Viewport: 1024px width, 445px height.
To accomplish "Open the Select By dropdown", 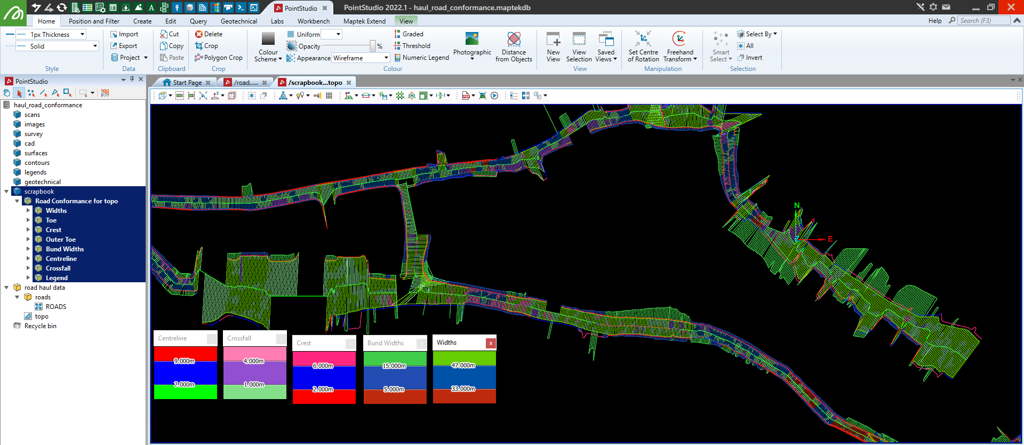I will click(x=757, y=34).
